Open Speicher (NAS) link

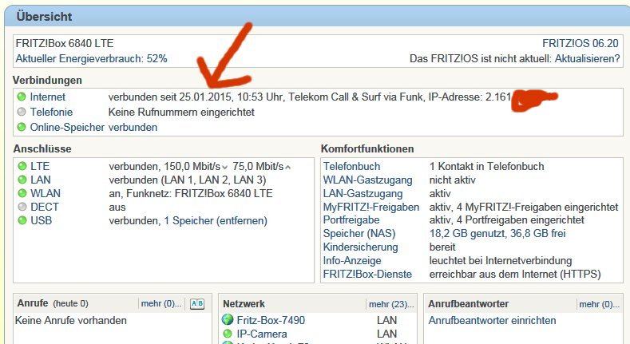(x=359, y=234)
